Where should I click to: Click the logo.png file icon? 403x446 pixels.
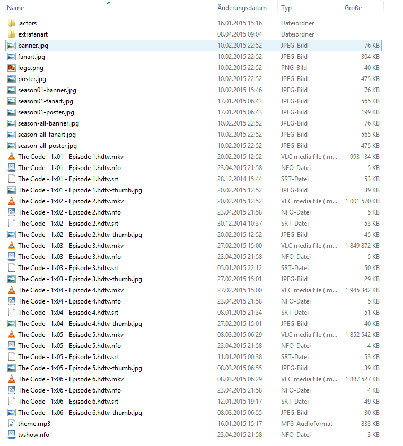11,68
